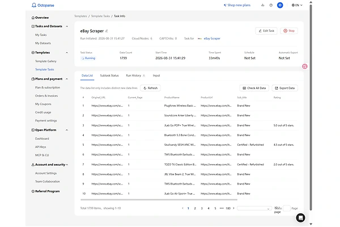Stop the running task

click(289, 31)
